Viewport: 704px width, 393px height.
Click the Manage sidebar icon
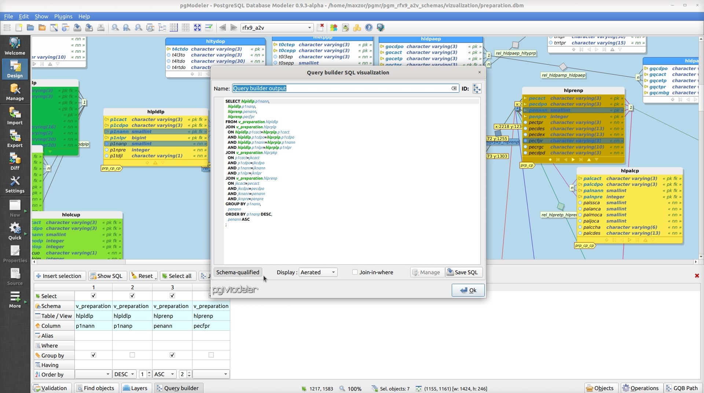[15, 92]
